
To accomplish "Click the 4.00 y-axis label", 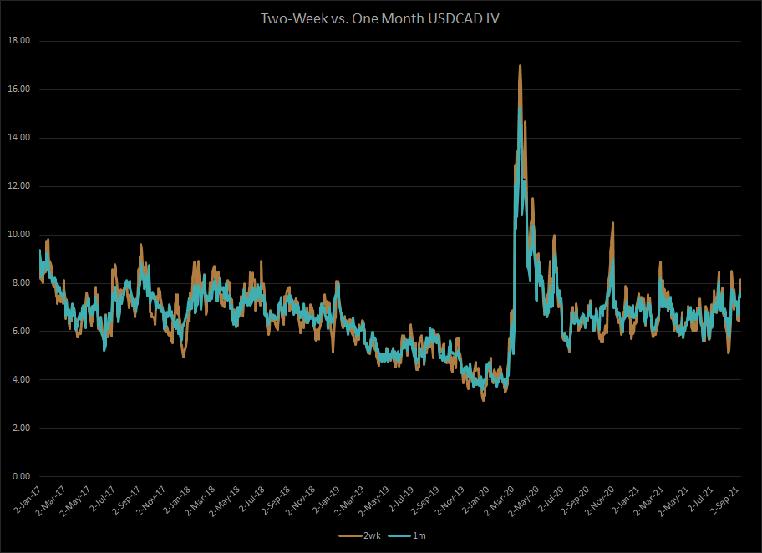I will (21, 379).
